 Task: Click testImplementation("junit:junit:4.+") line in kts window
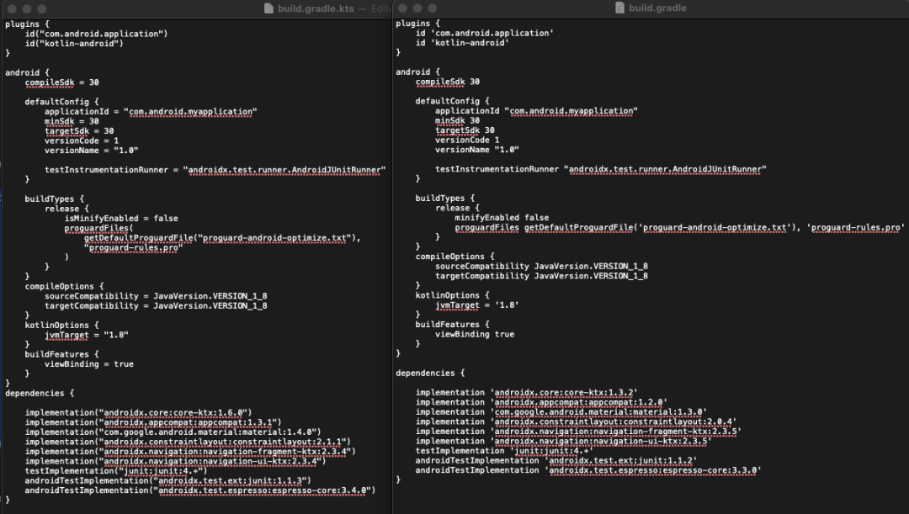[x=116, y=471]
